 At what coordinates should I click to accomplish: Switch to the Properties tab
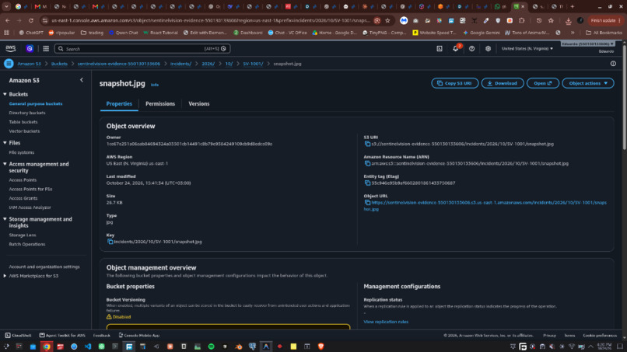coord(119,103)
